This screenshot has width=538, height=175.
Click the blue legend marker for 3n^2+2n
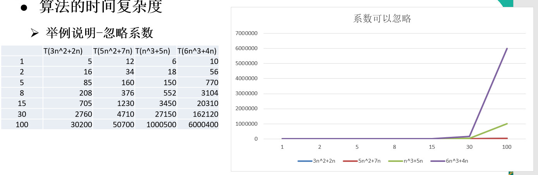click(x=305, y=161)
